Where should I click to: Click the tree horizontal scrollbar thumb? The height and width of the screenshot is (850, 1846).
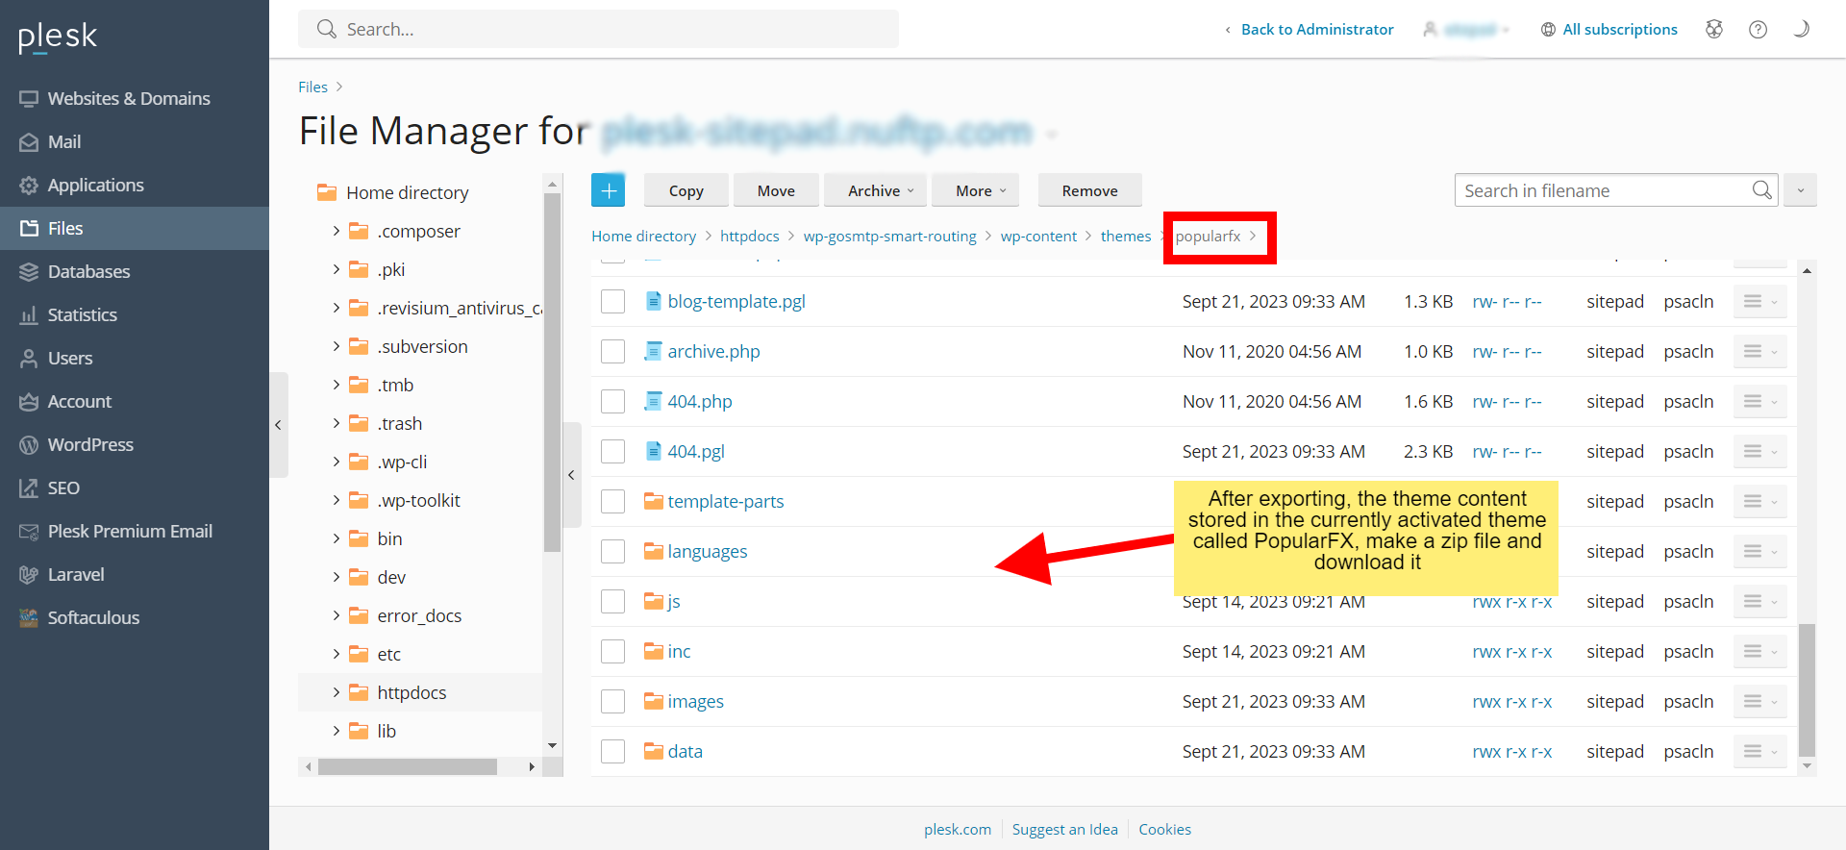(408, 766)
